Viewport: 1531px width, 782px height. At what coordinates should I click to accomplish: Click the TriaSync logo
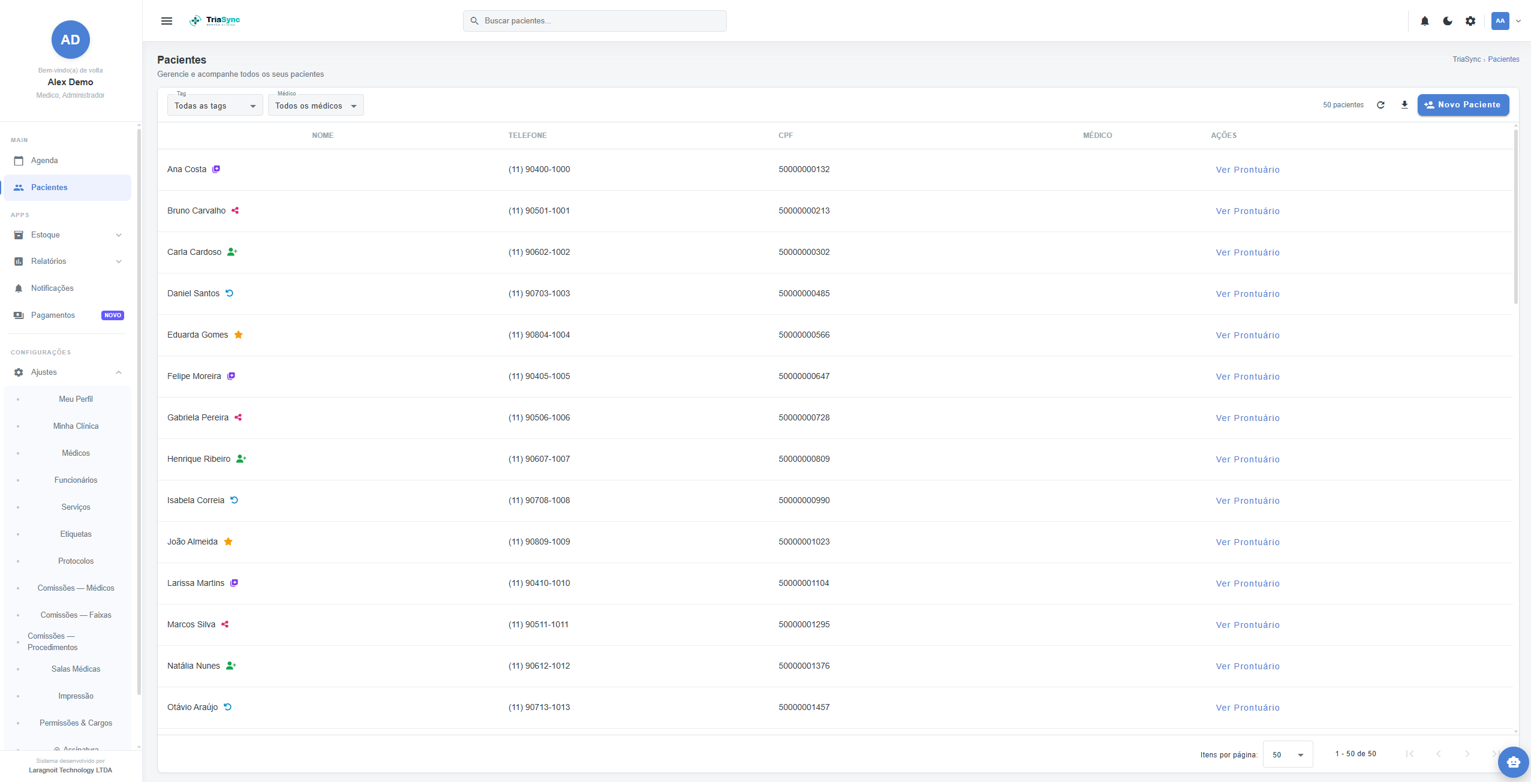point(215,21)
